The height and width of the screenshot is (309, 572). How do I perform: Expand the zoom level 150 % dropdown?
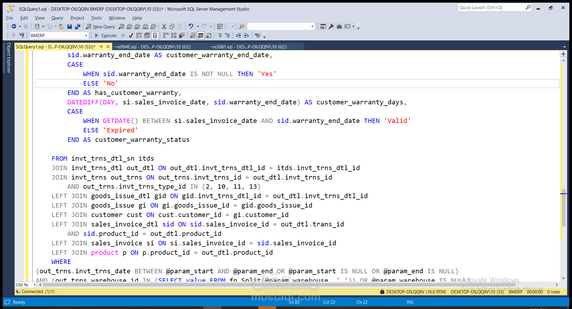pos(35,285)
